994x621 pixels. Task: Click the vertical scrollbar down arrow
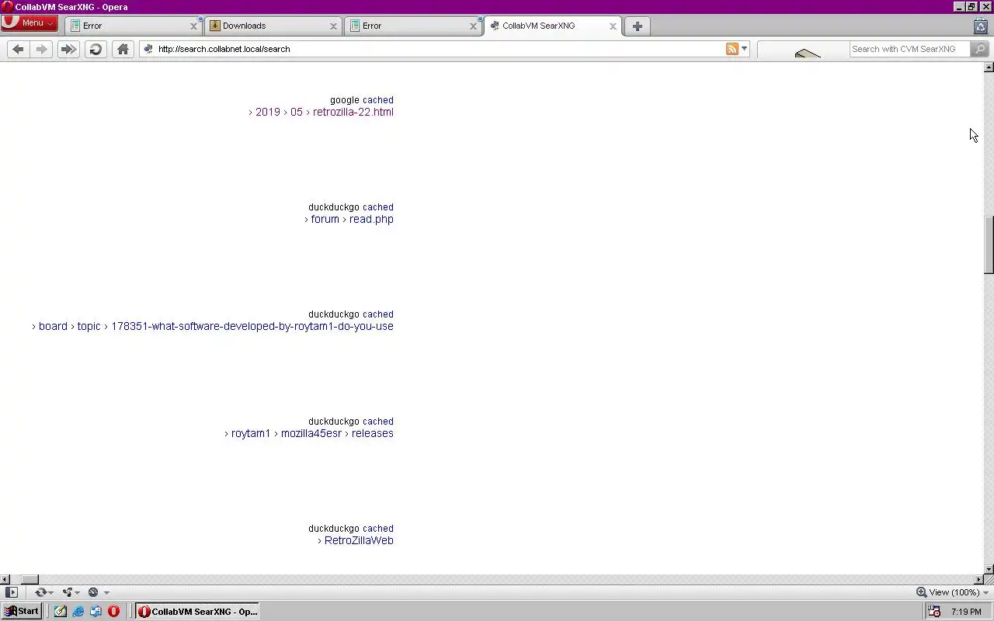(989, 569)
